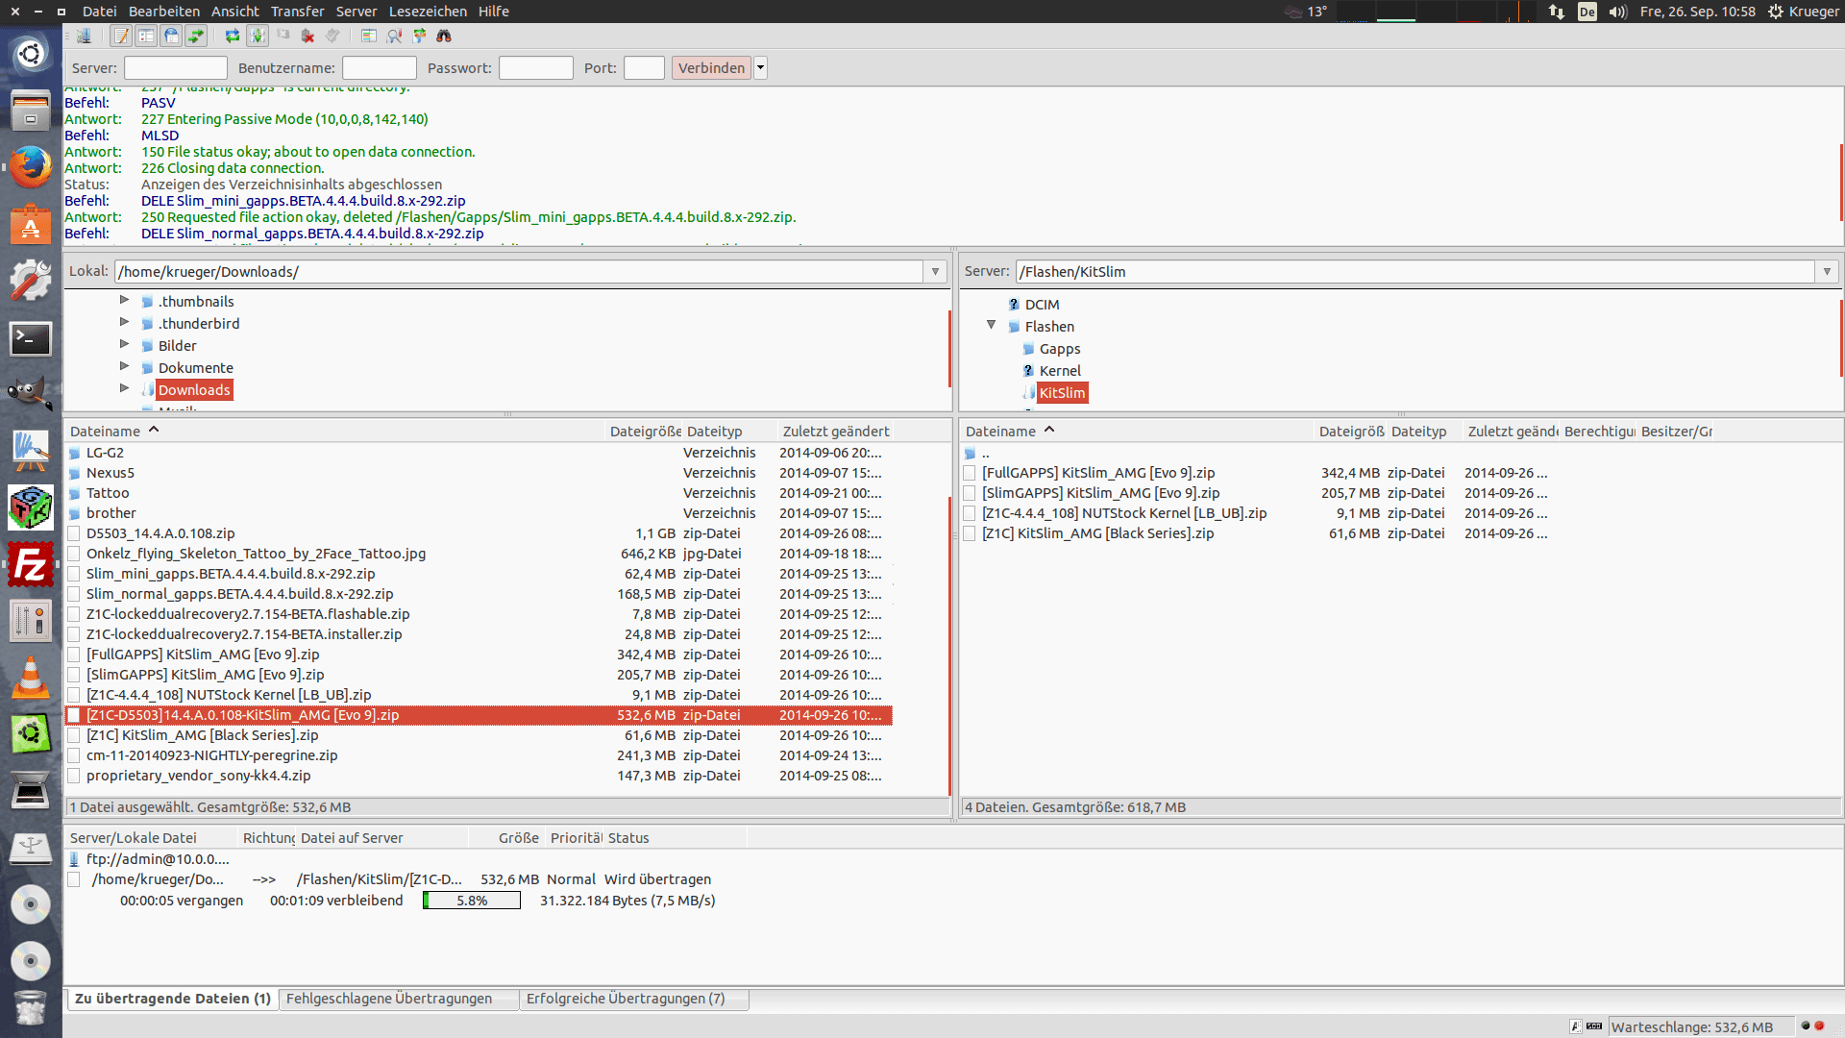1845x1038 pixels.
Task: Toggle message log display in toolbar
Action: tap(121, 36)
